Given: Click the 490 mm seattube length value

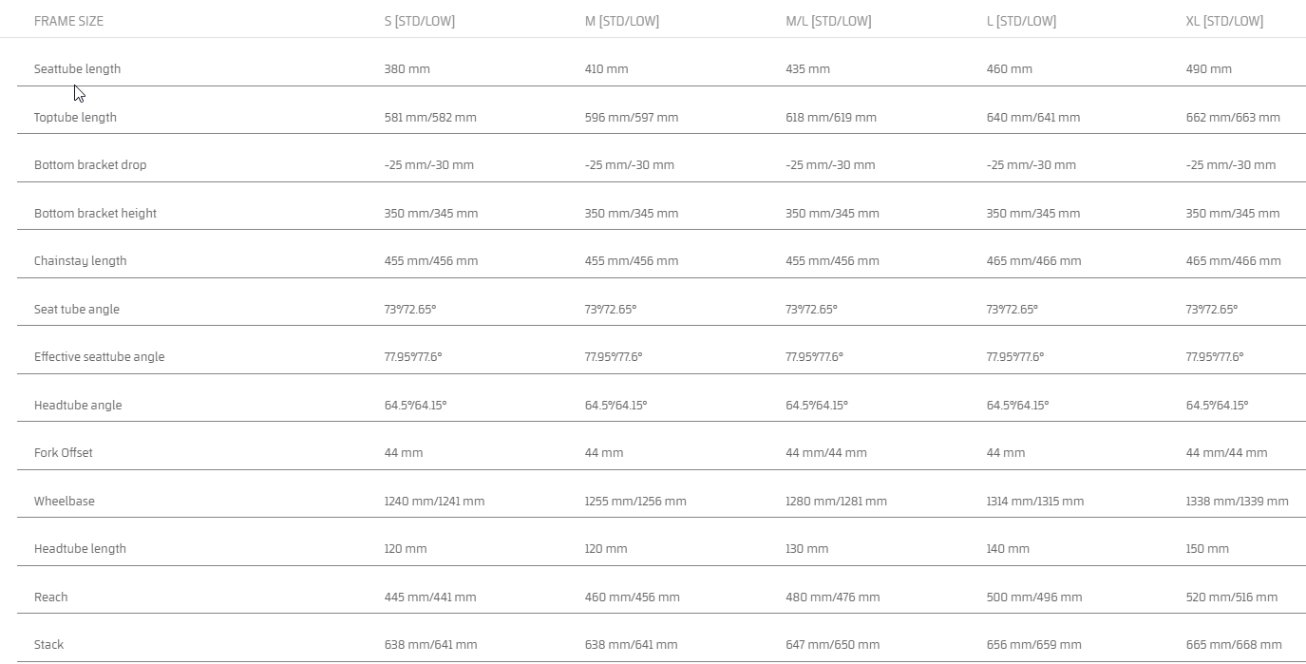Looking at the screenshot, I should (x=1208, y=69).
